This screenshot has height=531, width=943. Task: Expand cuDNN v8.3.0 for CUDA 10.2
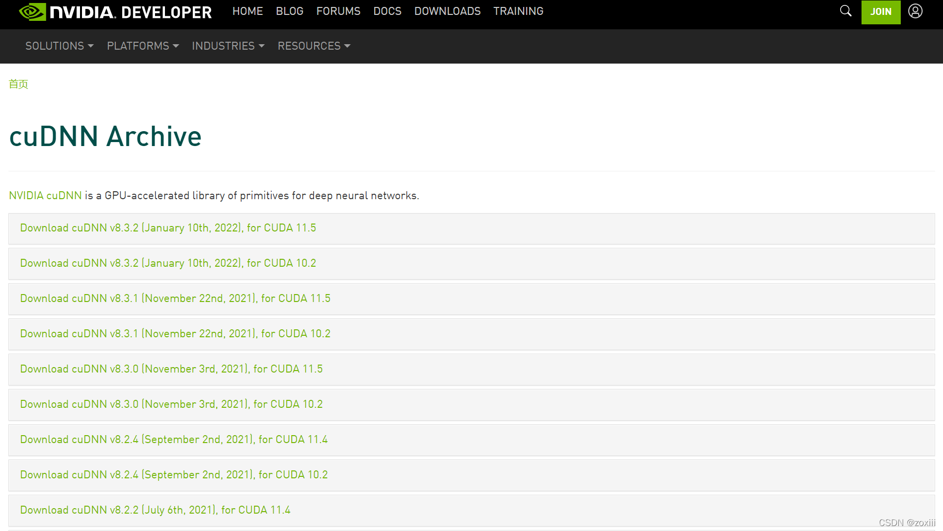471,405
